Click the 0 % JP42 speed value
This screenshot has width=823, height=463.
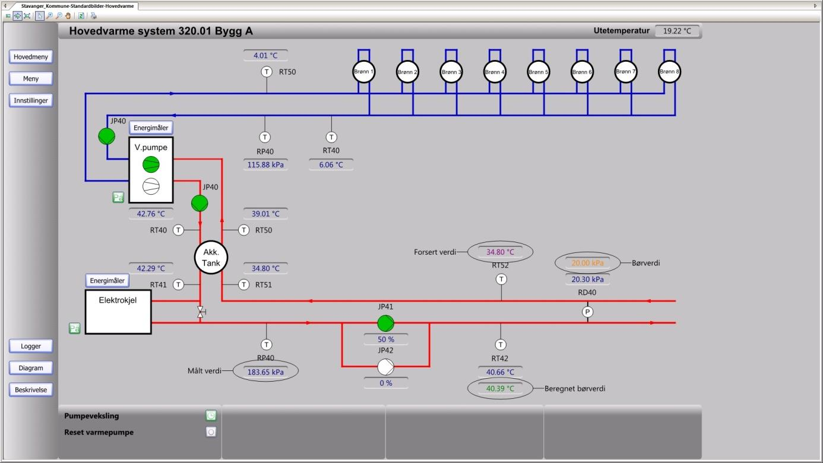click(386, 383)
